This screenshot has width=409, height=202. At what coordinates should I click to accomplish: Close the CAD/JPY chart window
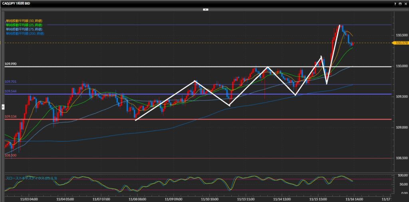point(405,3)
